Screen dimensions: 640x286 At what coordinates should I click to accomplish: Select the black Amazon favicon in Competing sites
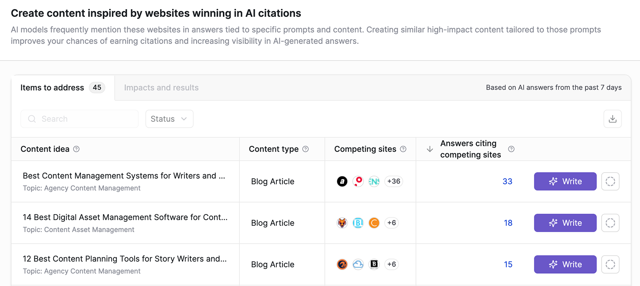(342, 181)
